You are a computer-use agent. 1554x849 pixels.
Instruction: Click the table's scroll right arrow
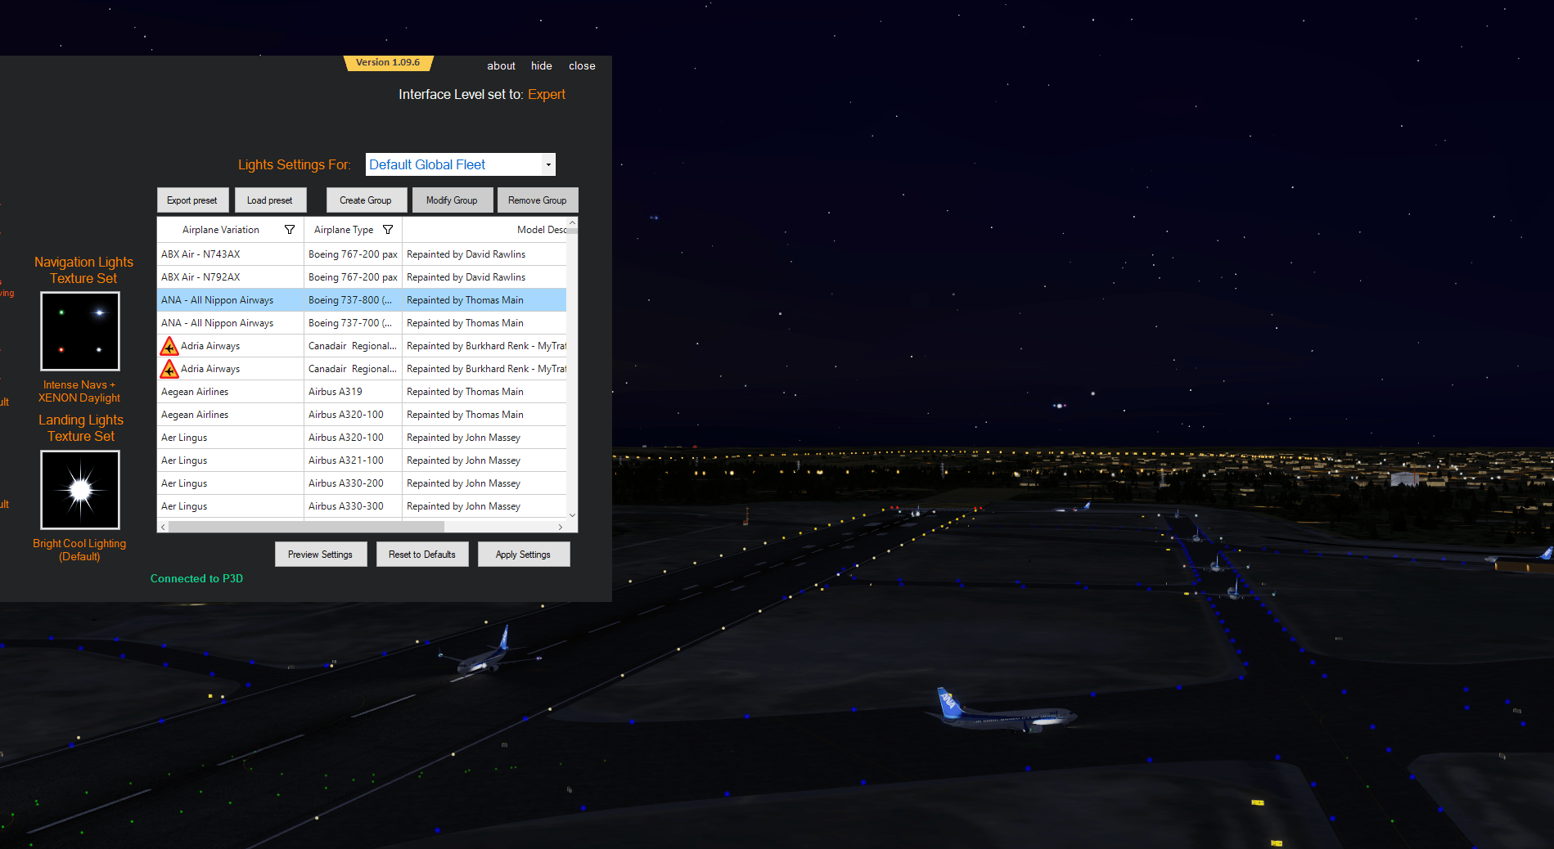(561, 527)
